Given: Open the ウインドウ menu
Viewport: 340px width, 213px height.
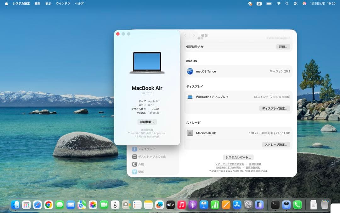Looking at the screenshot, I should pyautogui.click(x=63, y=3).
